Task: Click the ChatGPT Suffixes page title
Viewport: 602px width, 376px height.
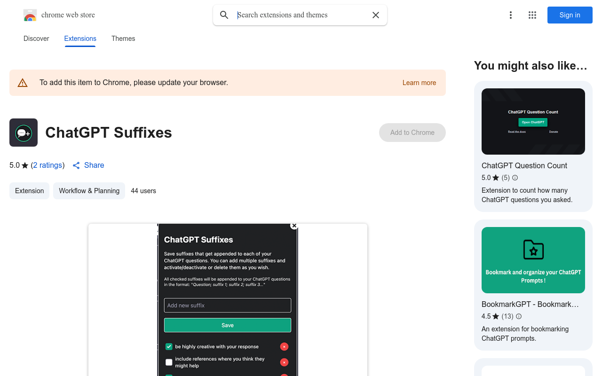Action: 109,133
